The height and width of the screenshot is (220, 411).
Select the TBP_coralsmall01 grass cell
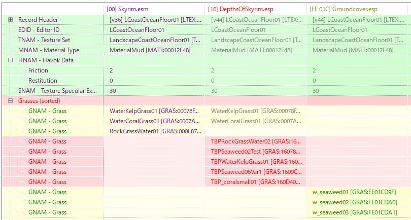[256, 182]
